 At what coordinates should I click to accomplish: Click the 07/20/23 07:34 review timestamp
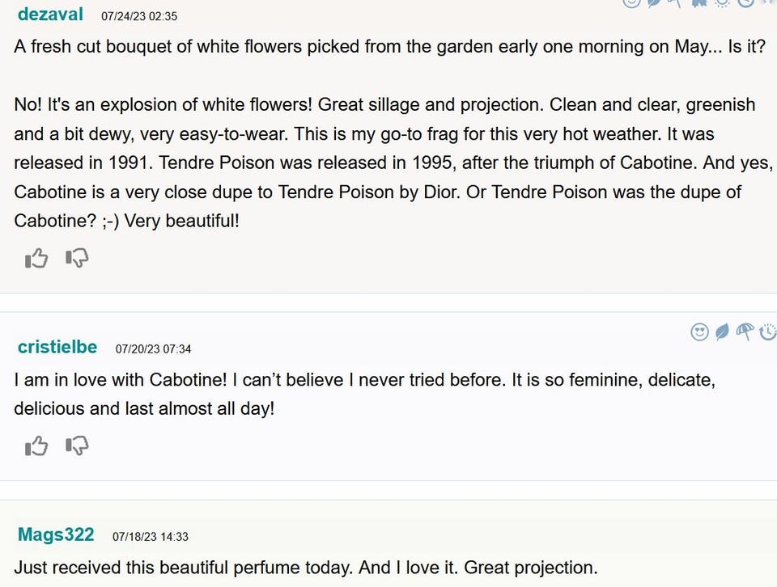(x=153, y=349)
